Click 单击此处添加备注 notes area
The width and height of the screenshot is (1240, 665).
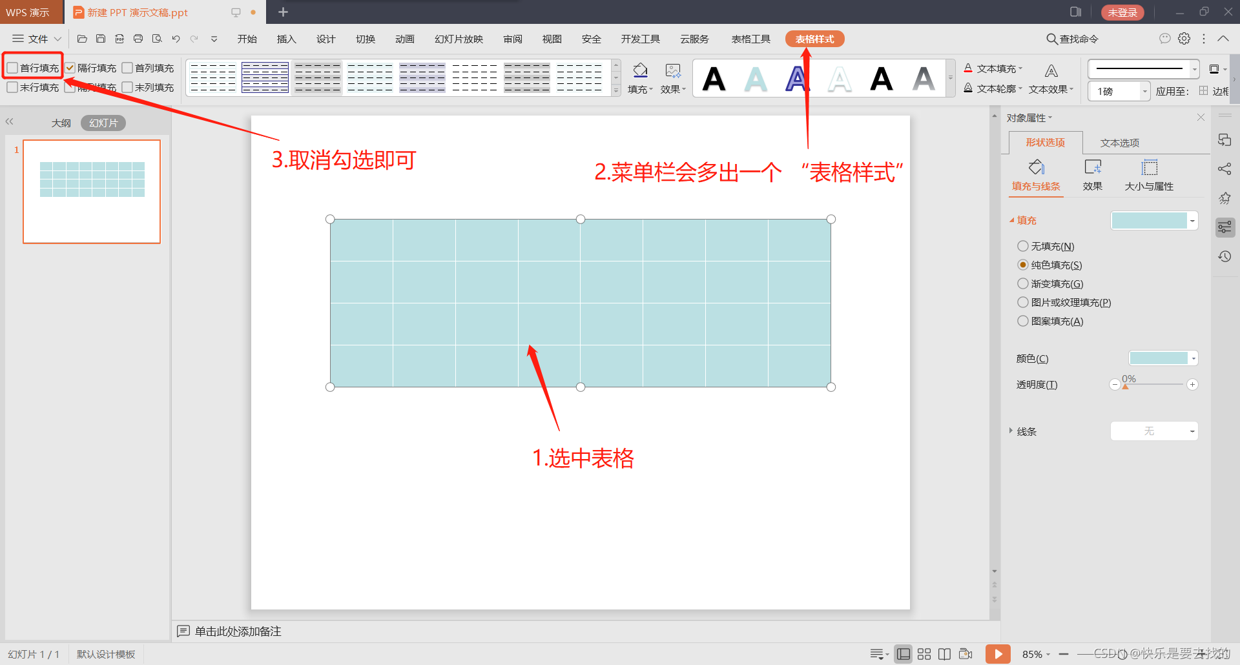238,631
